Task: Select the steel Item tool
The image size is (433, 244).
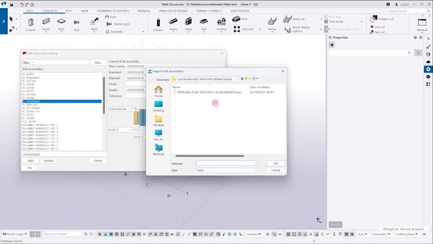Action: [x=111, y=17]
